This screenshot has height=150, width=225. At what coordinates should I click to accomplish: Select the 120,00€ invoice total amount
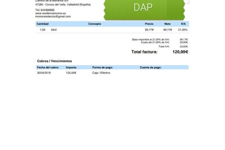[x=180, y=52]
